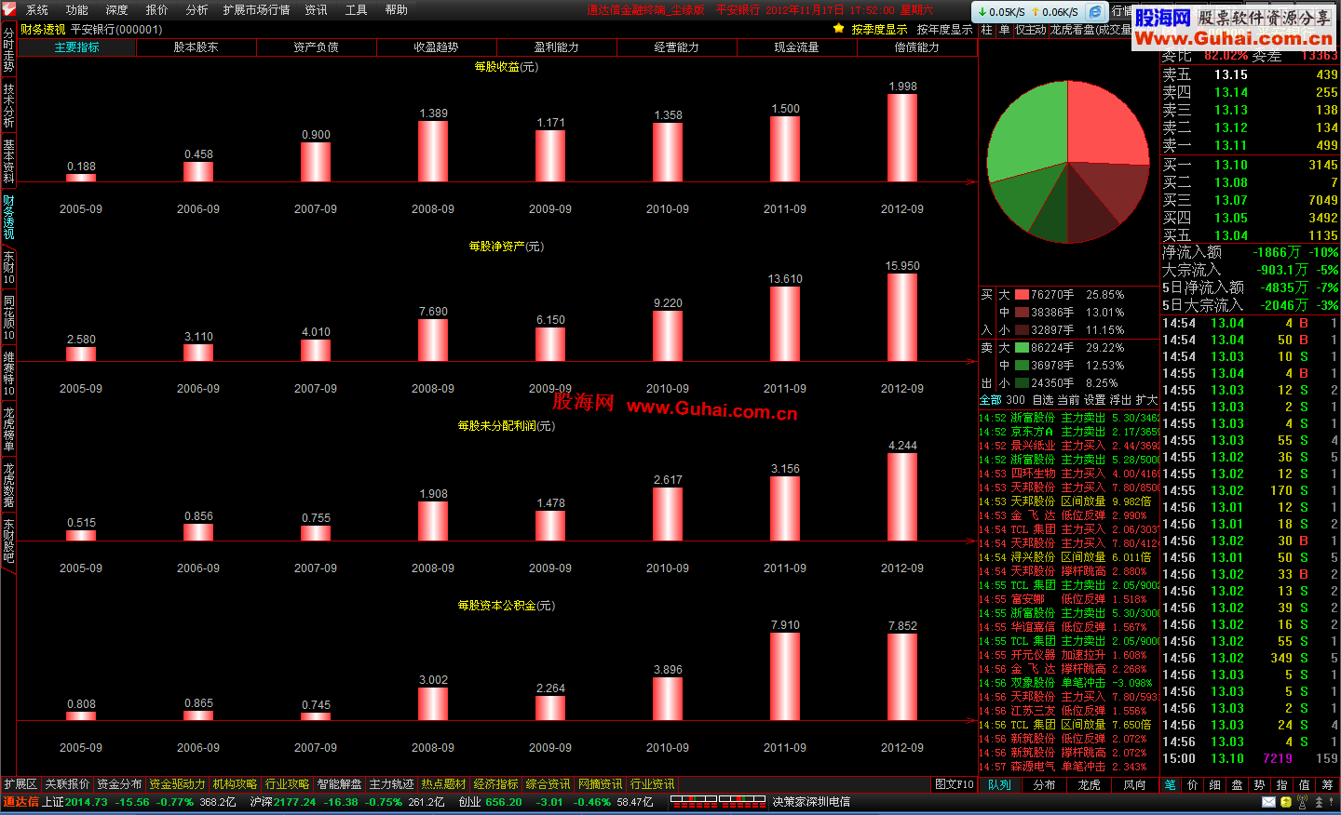The height and width of the screenshot is (815, 1341).
Task: Open 龙虎榜单 in left sidebar
Action: pos(8,430)
